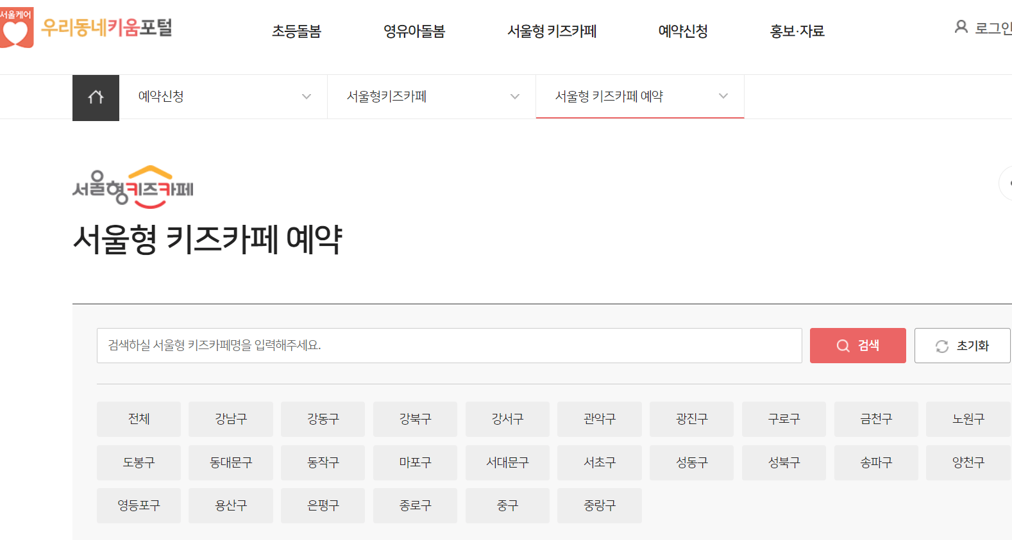The width and height of the screenshot is (1012, 540).
Task: Filter by 은평구
Action: (323, 505)
